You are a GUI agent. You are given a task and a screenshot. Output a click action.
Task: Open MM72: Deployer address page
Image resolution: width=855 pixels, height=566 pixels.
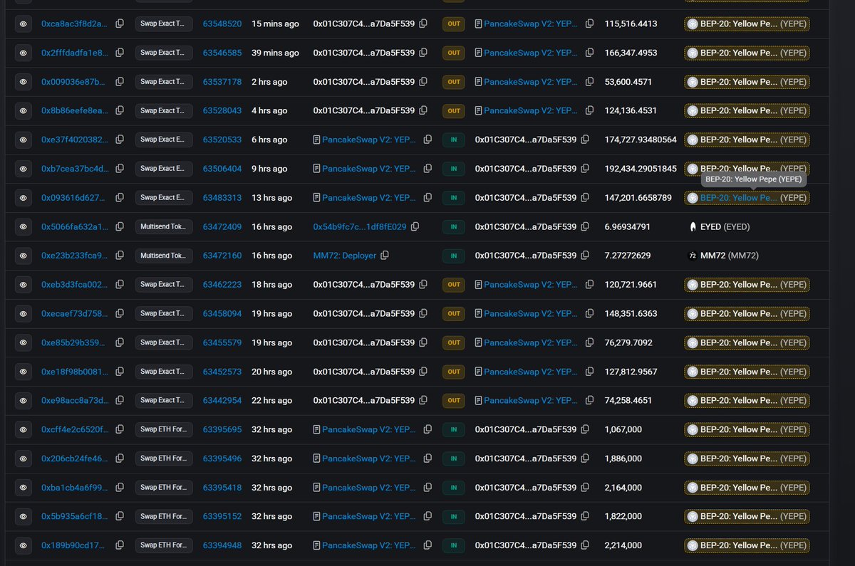345,256
